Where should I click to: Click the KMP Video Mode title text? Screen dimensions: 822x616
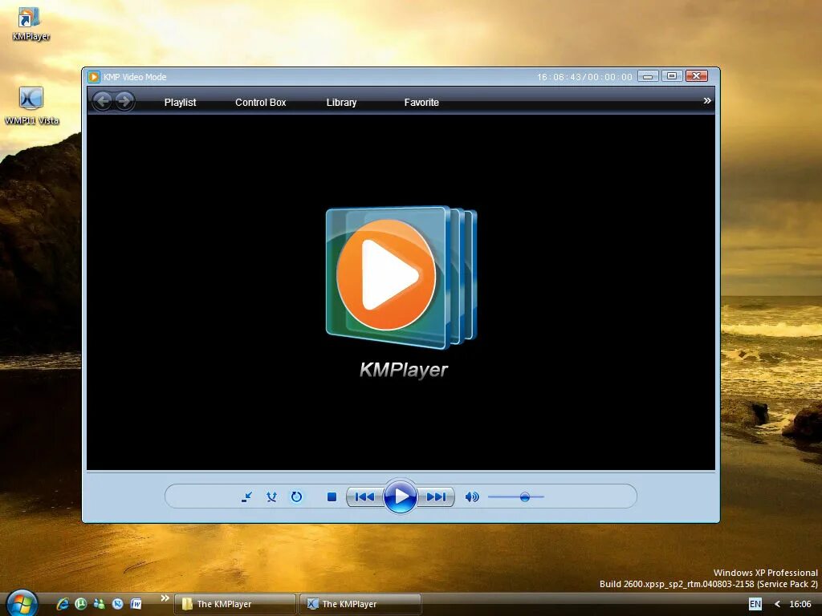point(135,77)
